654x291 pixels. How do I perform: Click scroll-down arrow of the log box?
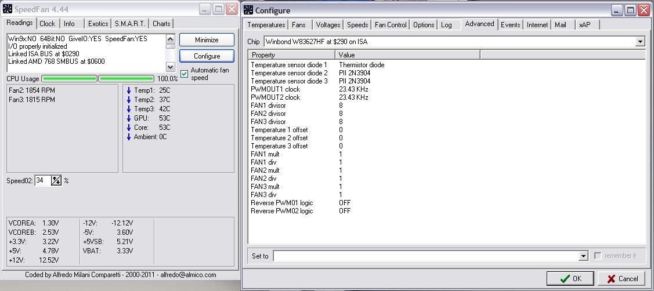[170, 67]
